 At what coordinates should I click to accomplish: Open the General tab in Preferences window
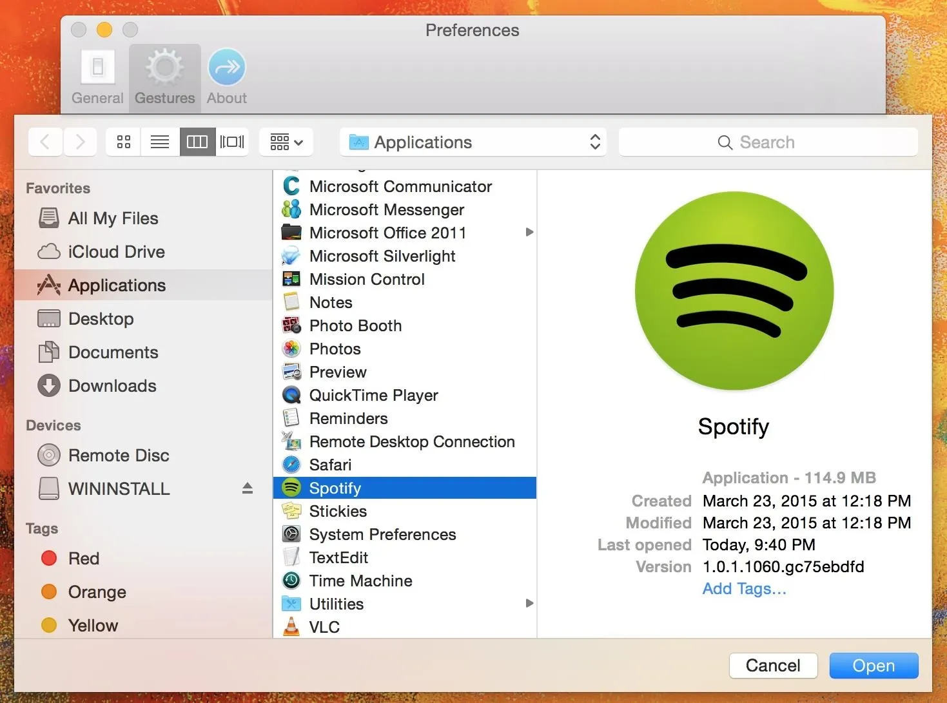pos(97,77)
